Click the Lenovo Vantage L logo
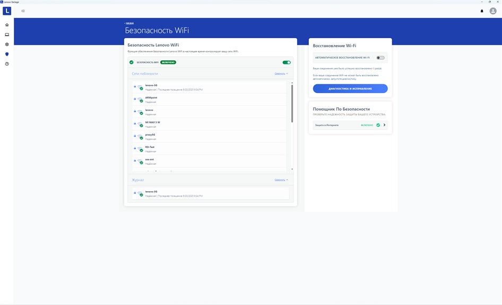This screenshot has height=305, width=502. pyautogui.click(x=7, y=11)
